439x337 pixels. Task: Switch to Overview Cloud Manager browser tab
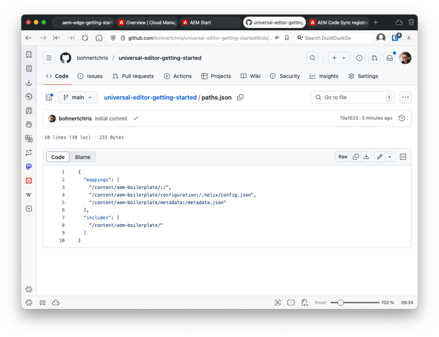pyautogui.click(x=147, y=22)
